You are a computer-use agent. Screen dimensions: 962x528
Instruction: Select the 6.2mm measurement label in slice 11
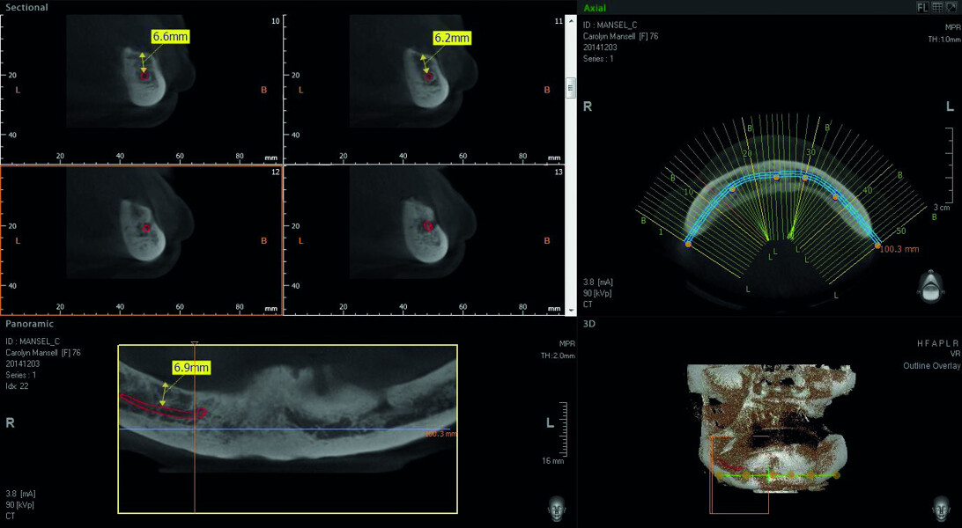(x=451, y=38)
